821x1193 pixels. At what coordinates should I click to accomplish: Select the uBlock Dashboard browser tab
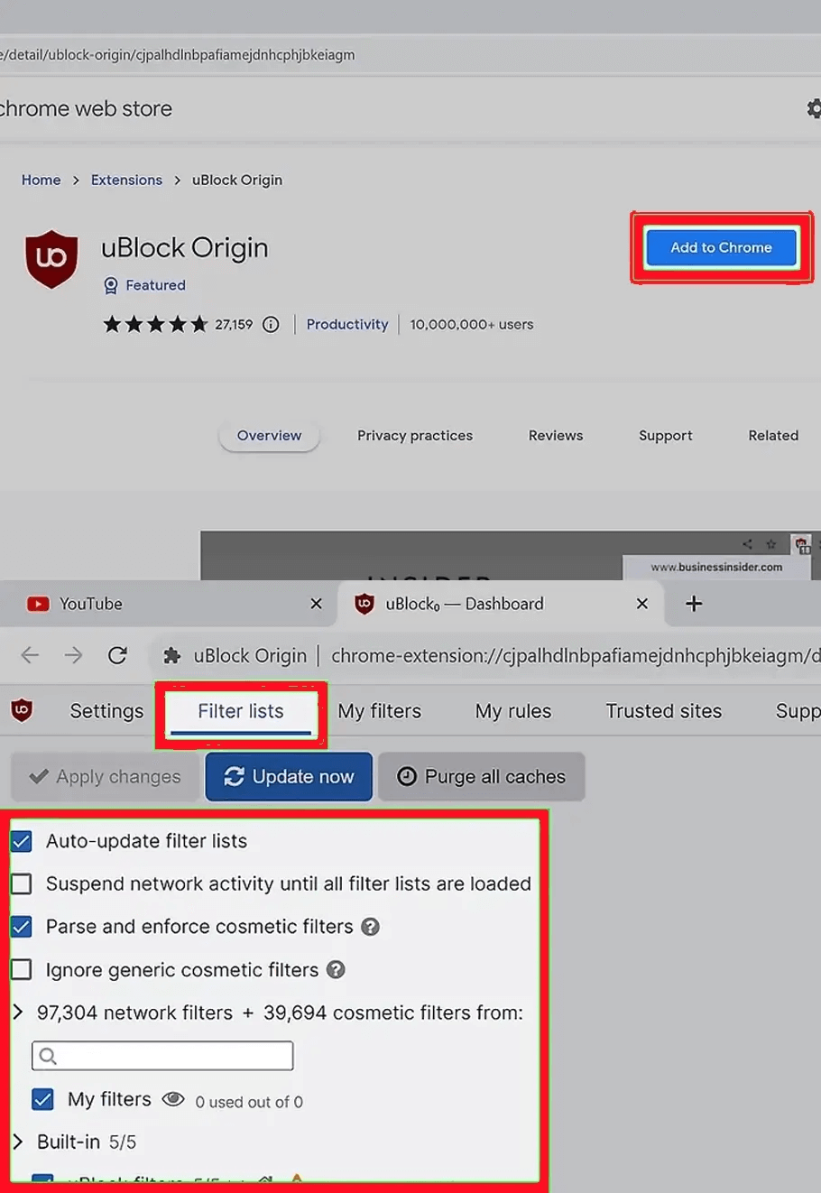click(501, 604)
